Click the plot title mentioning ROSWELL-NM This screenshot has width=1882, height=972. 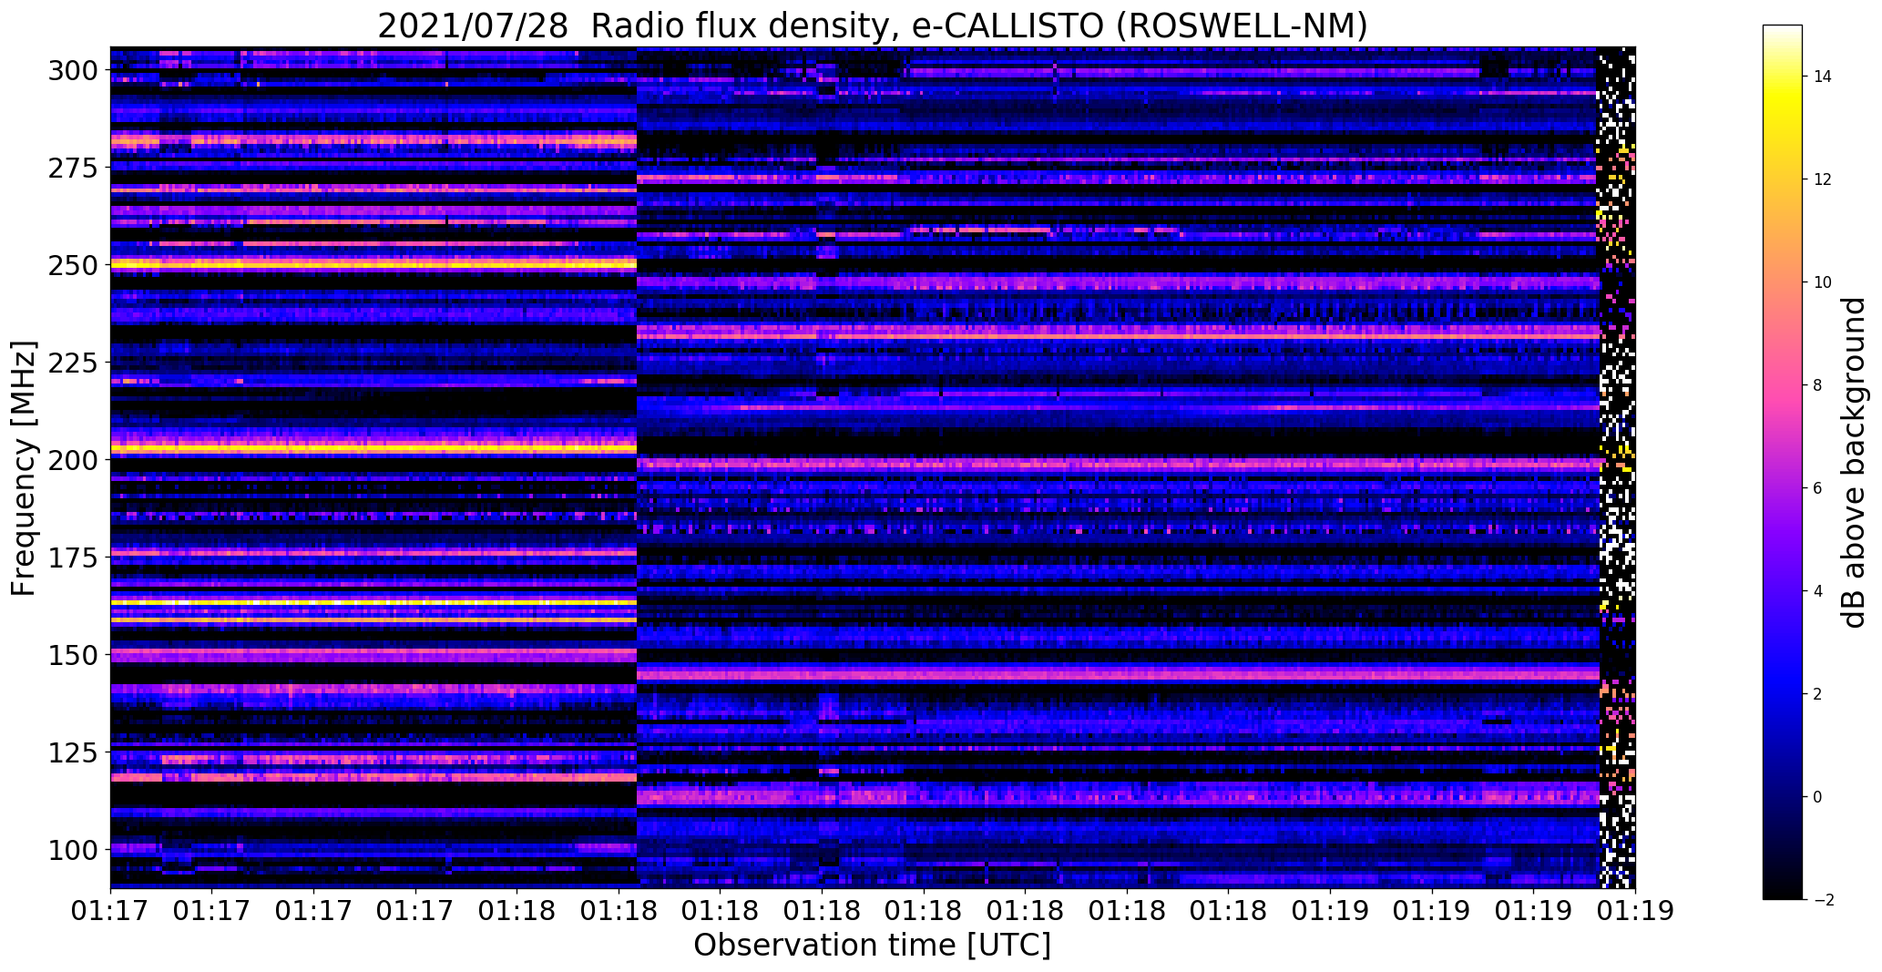[x=872, y=25]
